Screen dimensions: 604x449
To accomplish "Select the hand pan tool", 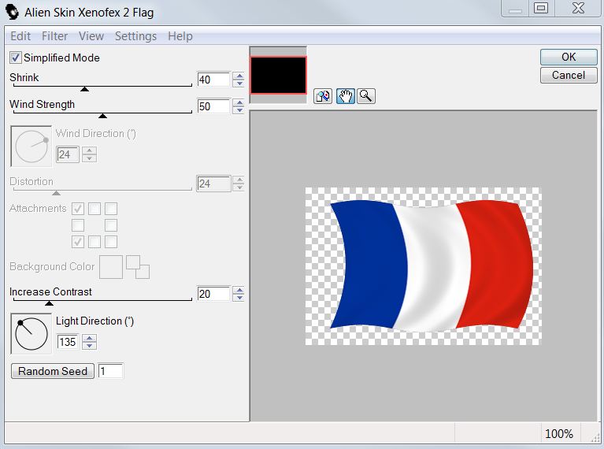I will tap(345, 96).
